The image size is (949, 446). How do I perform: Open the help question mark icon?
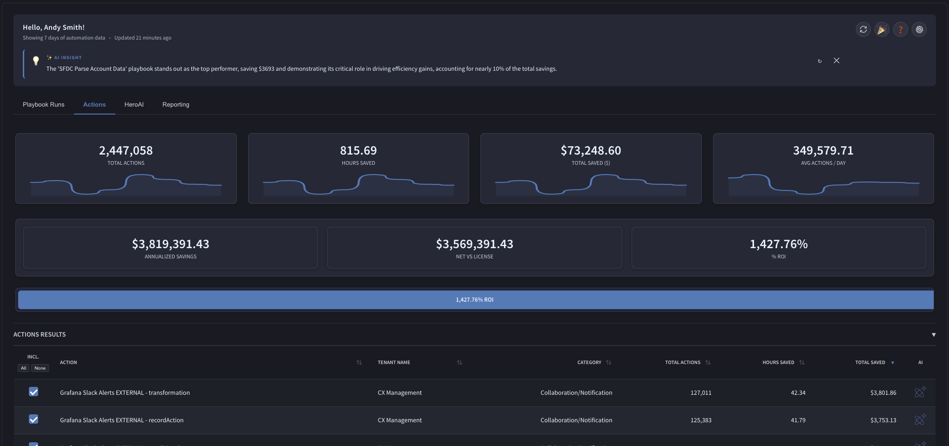[x=900, y=29]
